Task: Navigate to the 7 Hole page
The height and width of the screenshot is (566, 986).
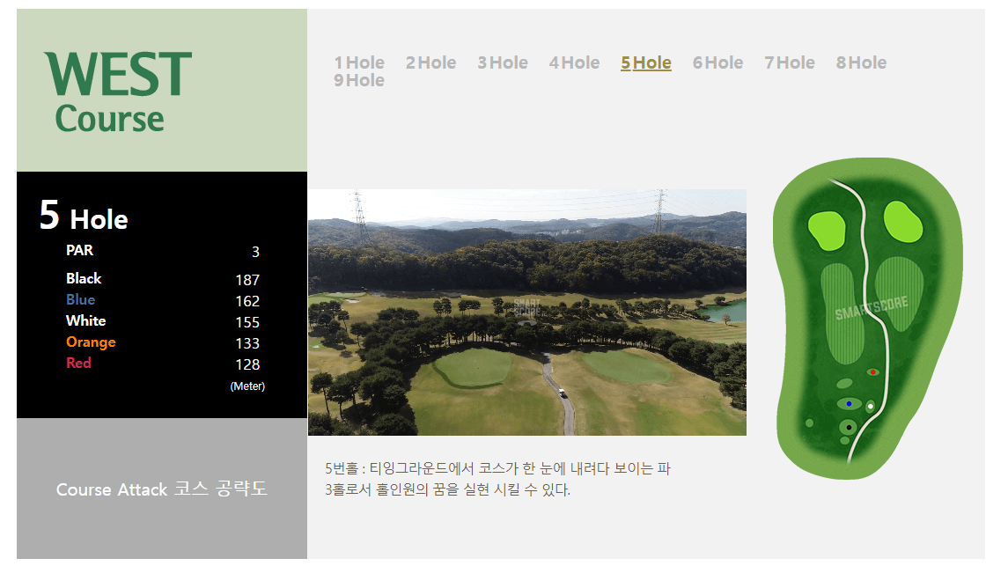Action: pos(790,62)
